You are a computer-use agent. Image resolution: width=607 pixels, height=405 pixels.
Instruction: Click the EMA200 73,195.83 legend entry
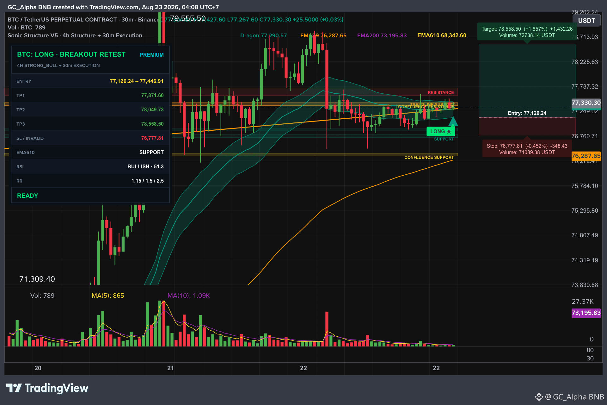(x=382, y=35)
